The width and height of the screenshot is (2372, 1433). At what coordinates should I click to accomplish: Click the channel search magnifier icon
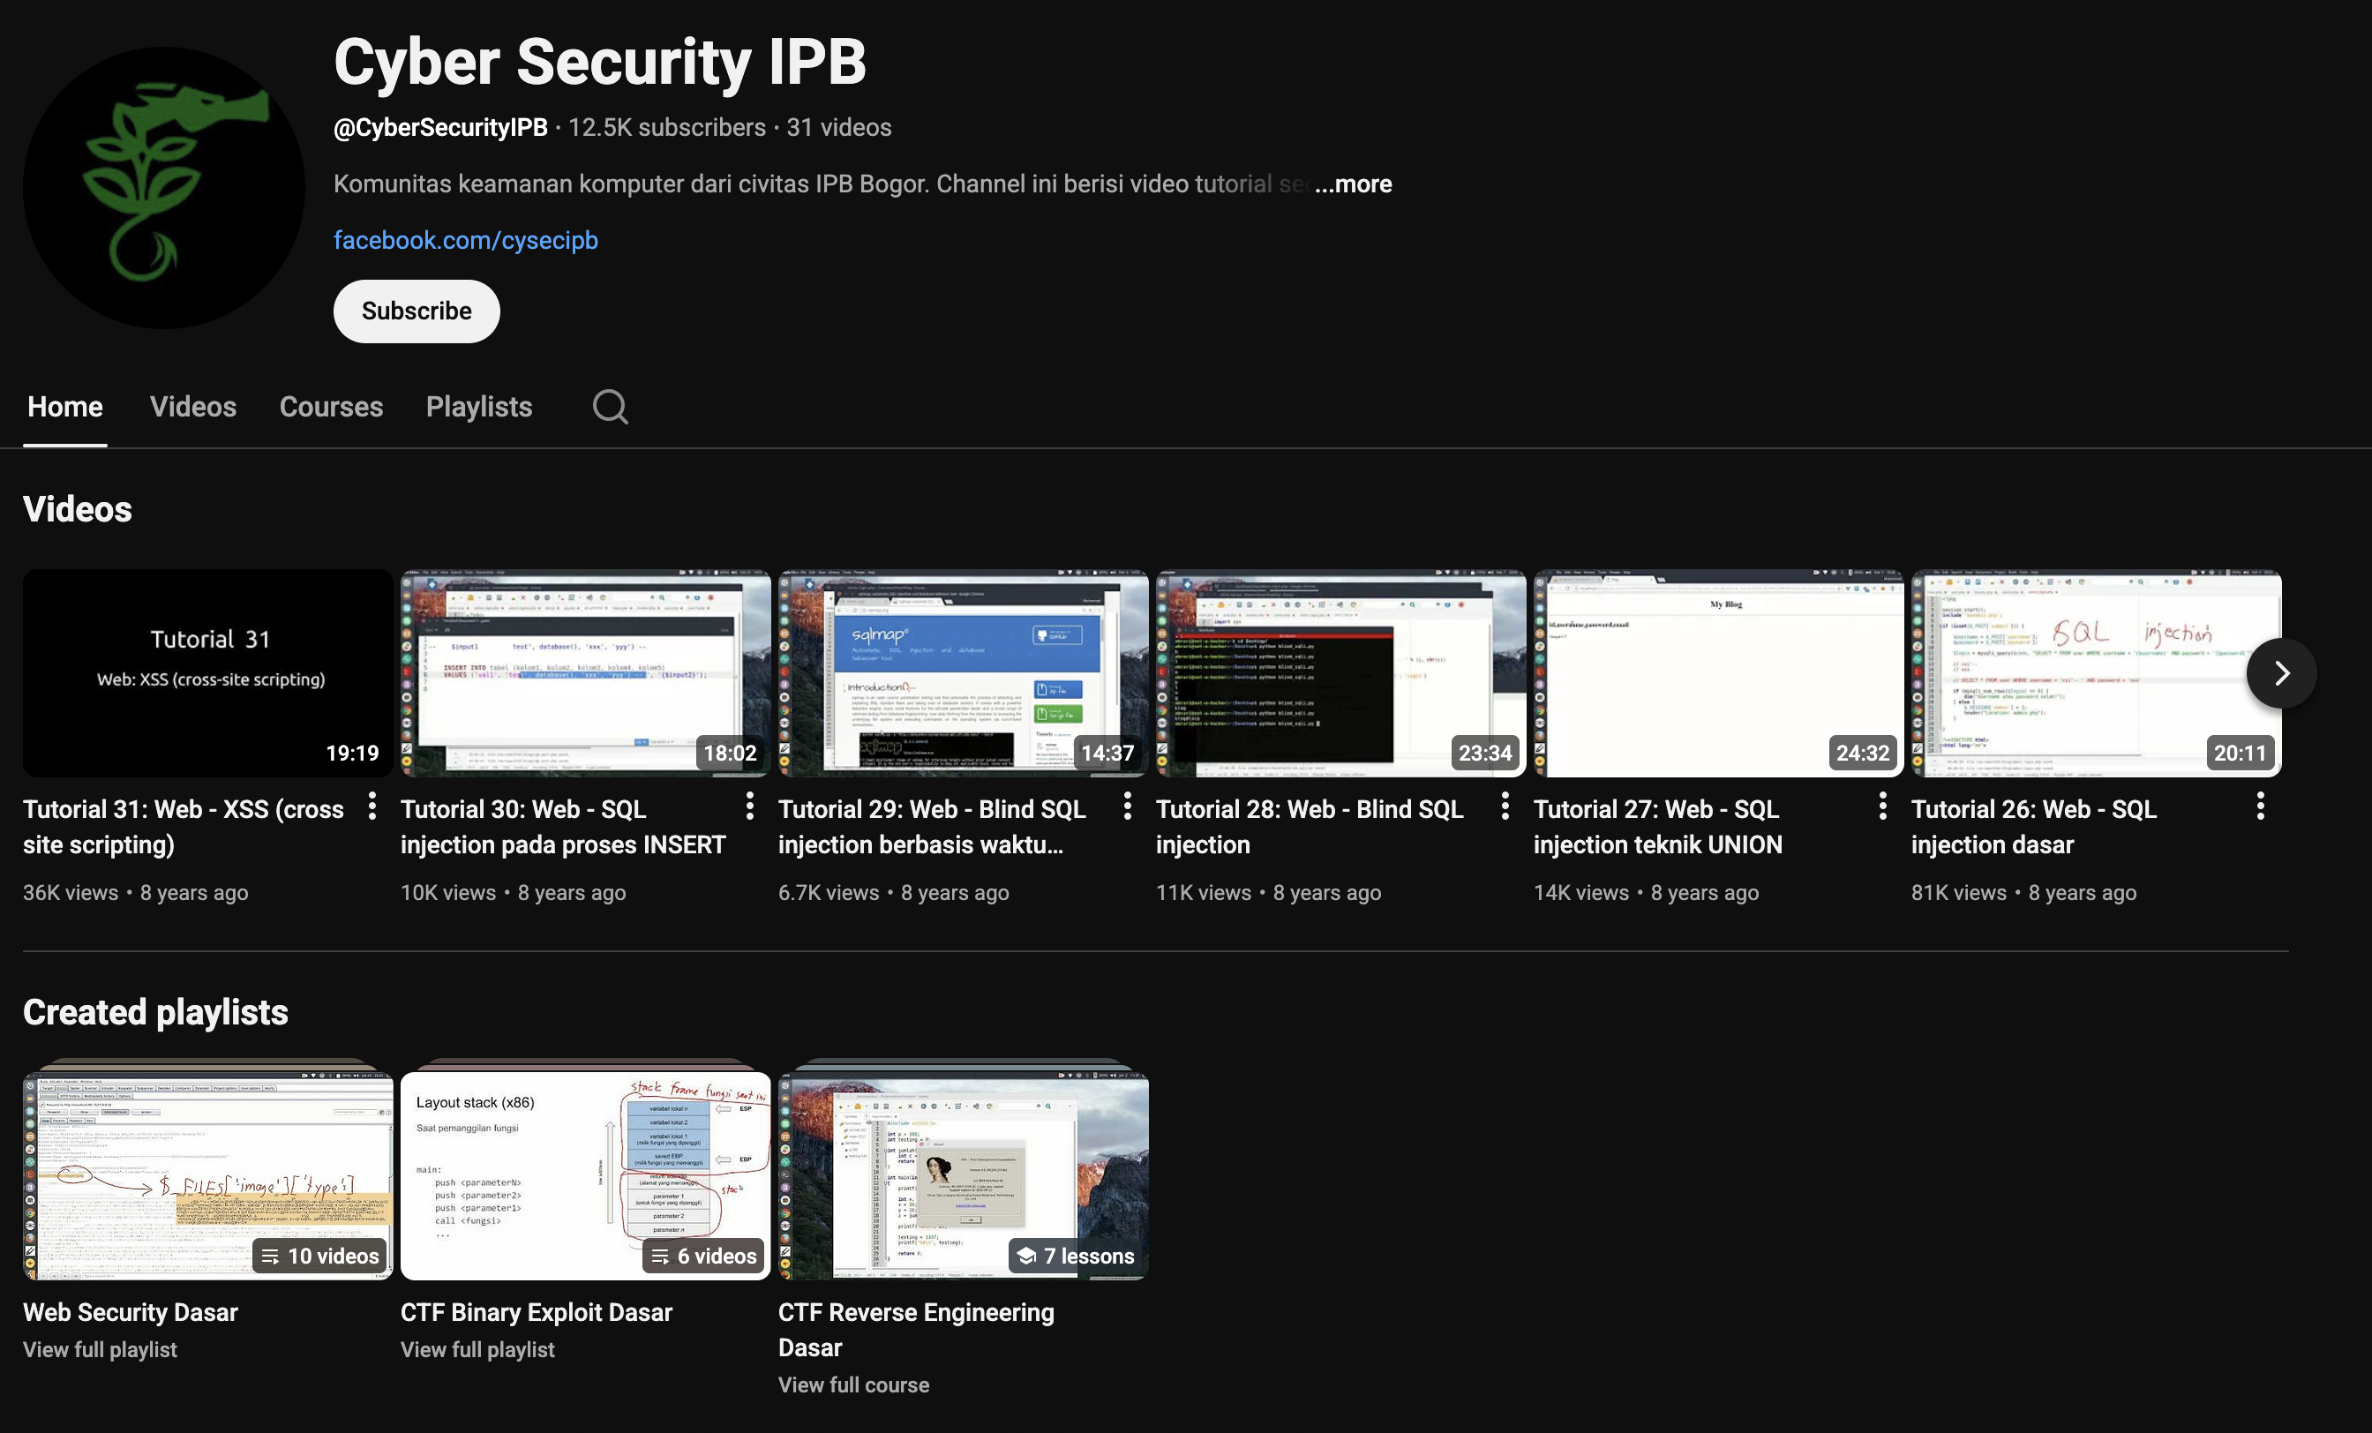tap(610, 407)
